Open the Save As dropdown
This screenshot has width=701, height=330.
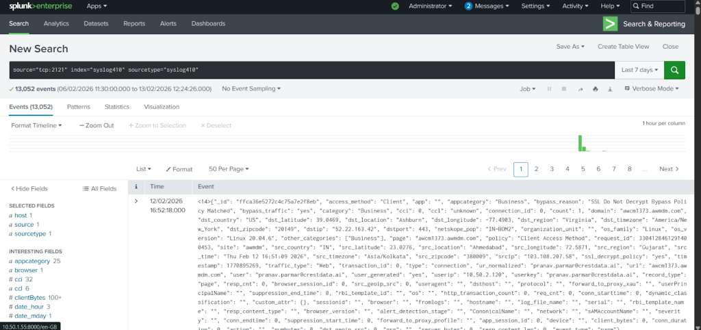tap(570, 47)
